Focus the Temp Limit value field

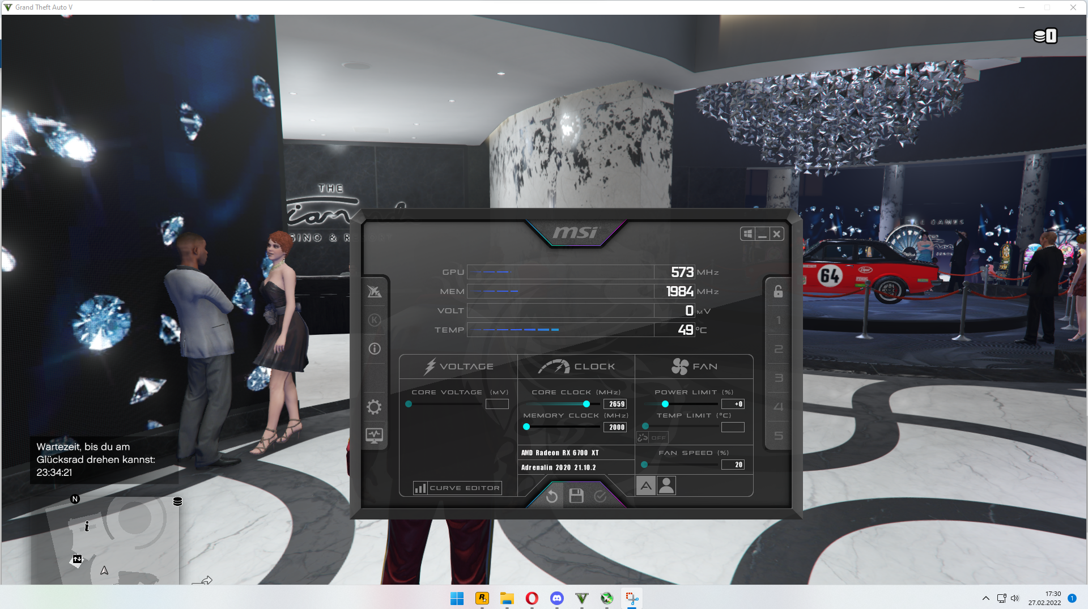pos(733,427)
